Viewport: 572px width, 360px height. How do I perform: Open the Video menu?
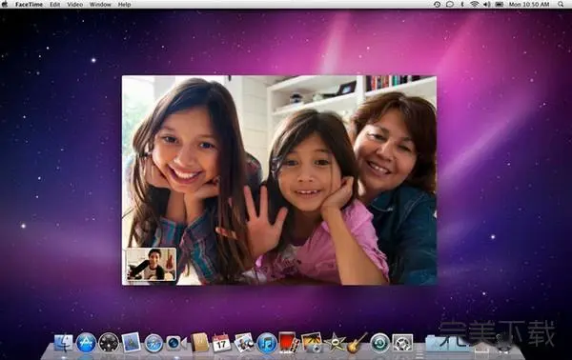click(74, 5)
